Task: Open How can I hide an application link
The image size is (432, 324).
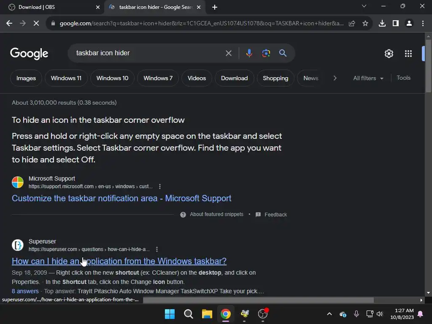Action: coord(119,261)
